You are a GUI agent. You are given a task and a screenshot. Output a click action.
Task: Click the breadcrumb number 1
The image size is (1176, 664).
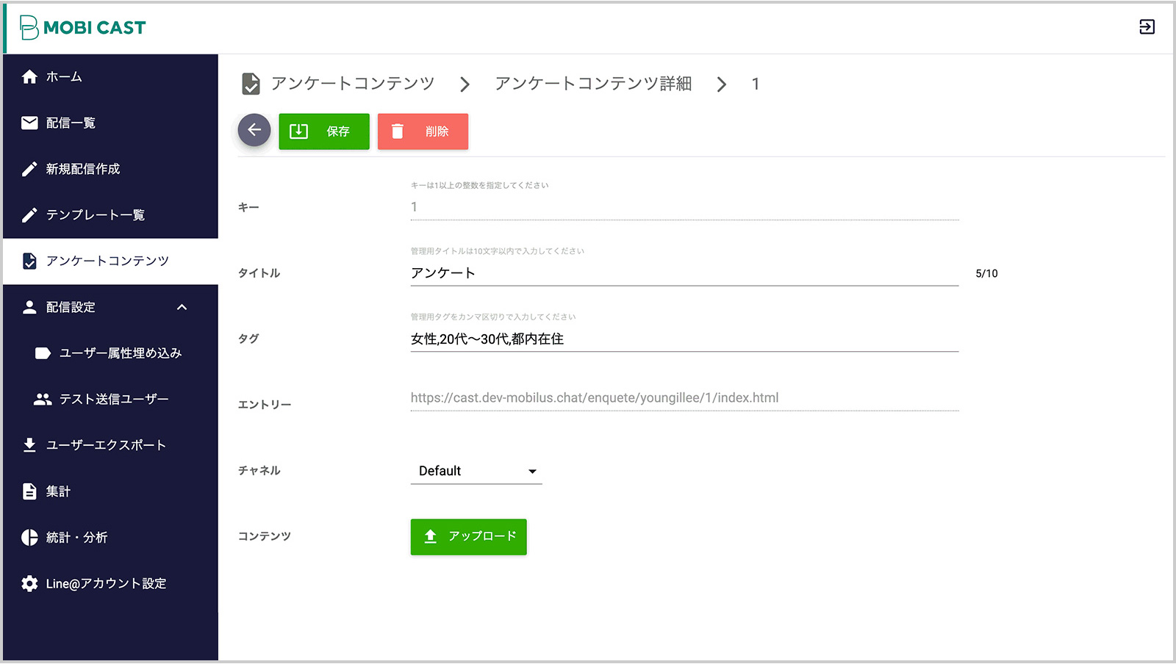(x=756, y=84)
